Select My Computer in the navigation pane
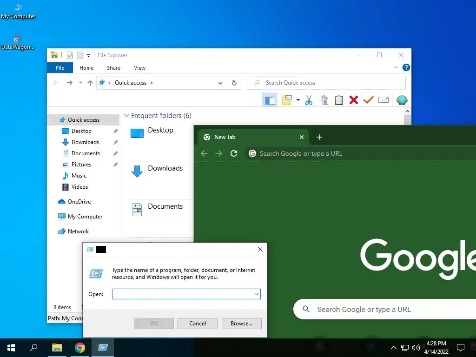The image size is (476, 357). coord(85,217)
